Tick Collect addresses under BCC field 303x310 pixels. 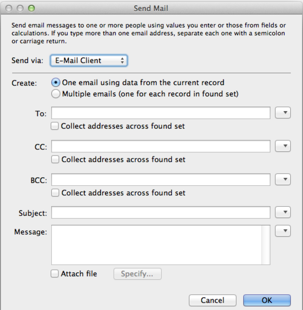coord(55,193)
